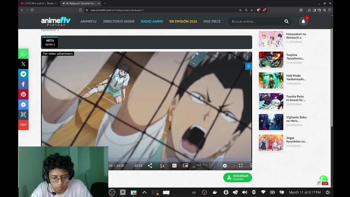Open volume control in system tray

[x=245, y=192]
